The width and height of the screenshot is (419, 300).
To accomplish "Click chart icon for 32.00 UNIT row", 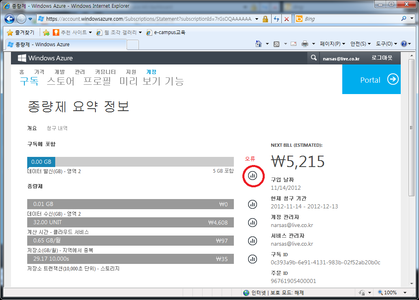I will pyautogui.click(x=253, y=223).
